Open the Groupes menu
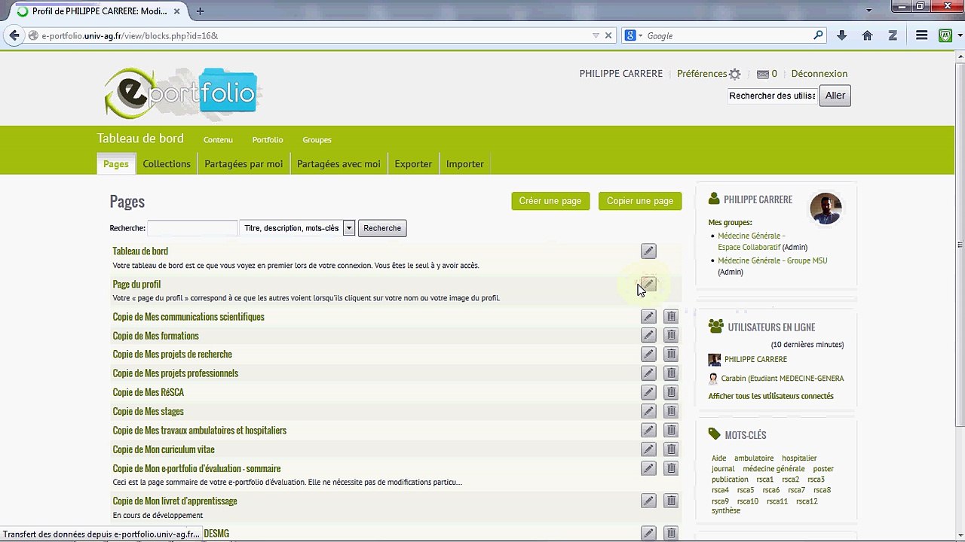Screen dimensions: 965x542 coord(317,140)
